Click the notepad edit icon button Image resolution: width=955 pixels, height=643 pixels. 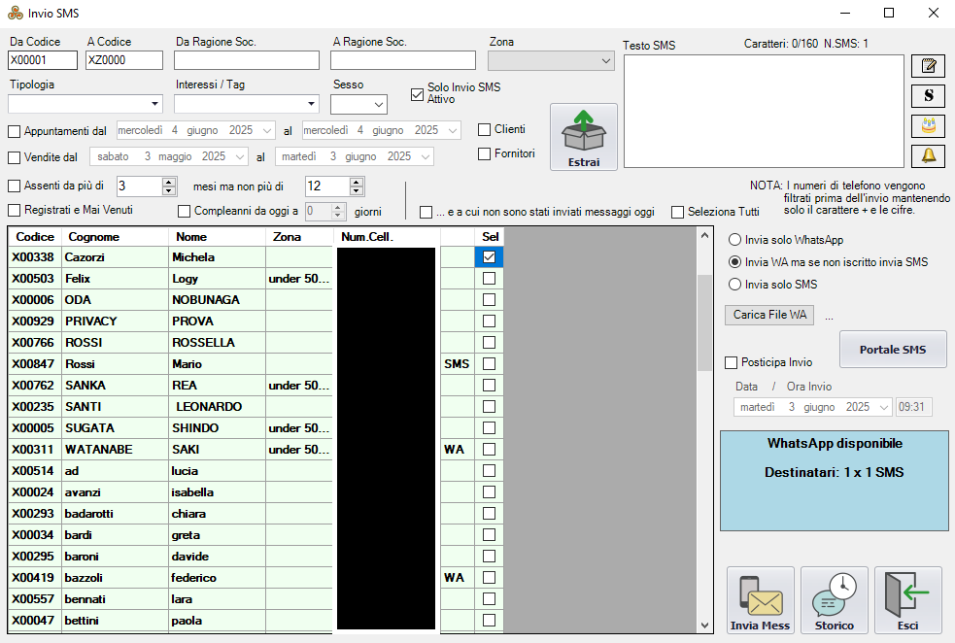928,66
